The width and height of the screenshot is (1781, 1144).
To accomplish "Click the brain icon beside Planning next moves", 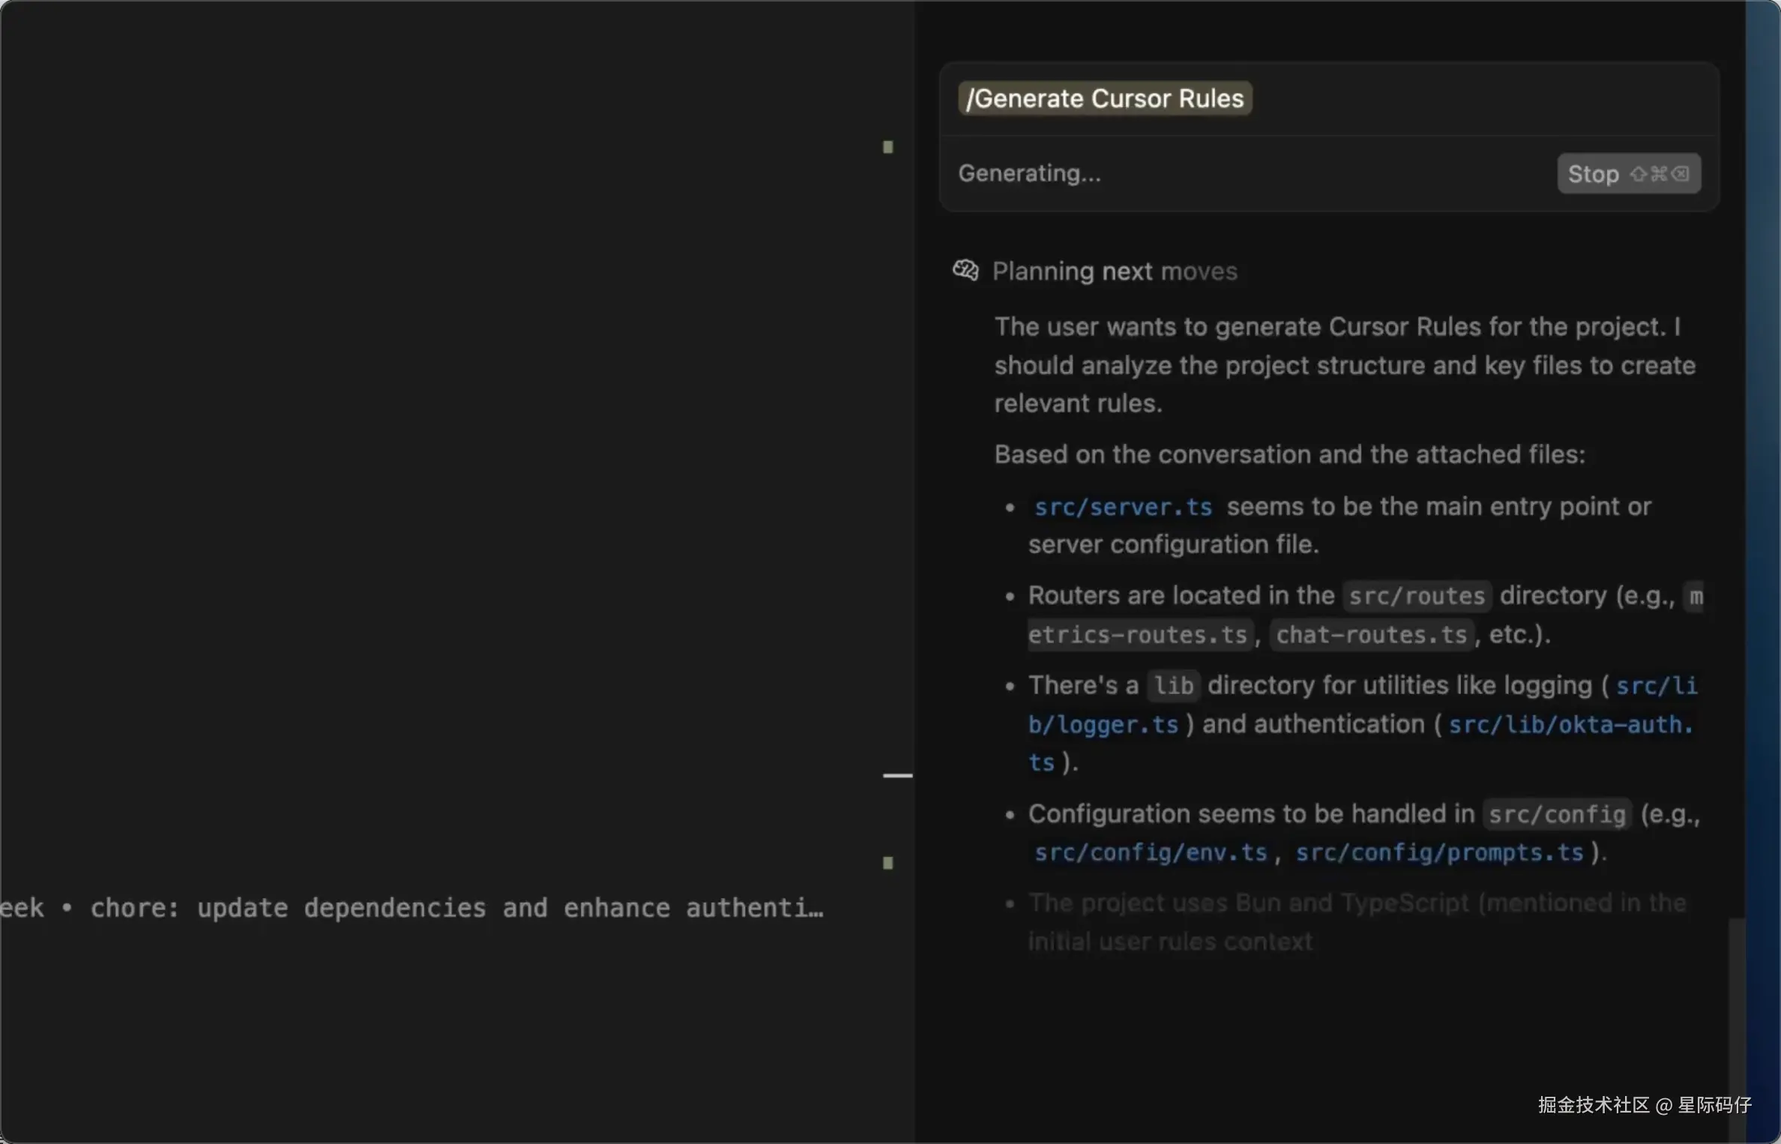I will point(965,270).
